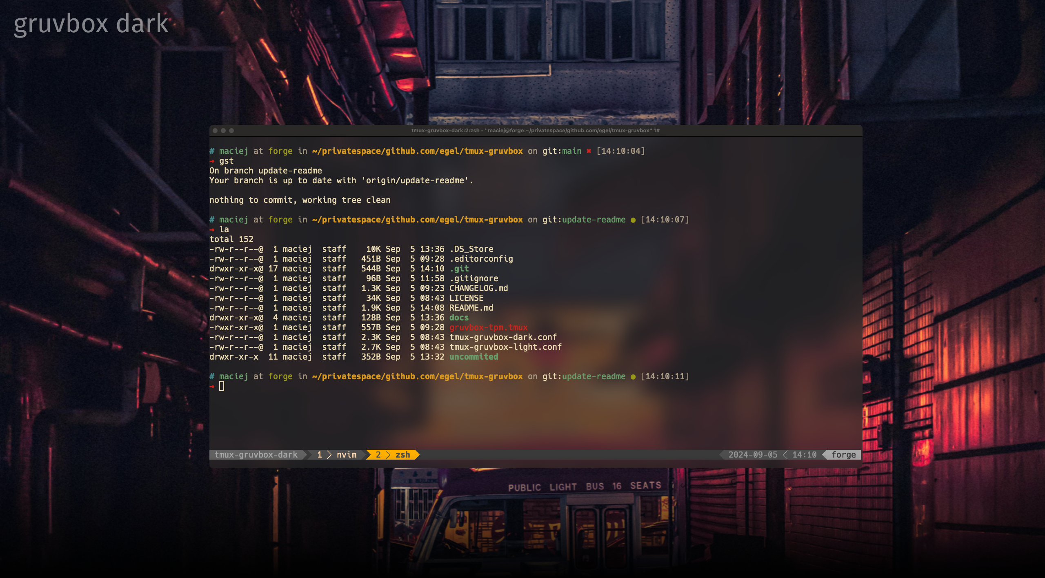Click the terminal window title text

coord(535,131)
